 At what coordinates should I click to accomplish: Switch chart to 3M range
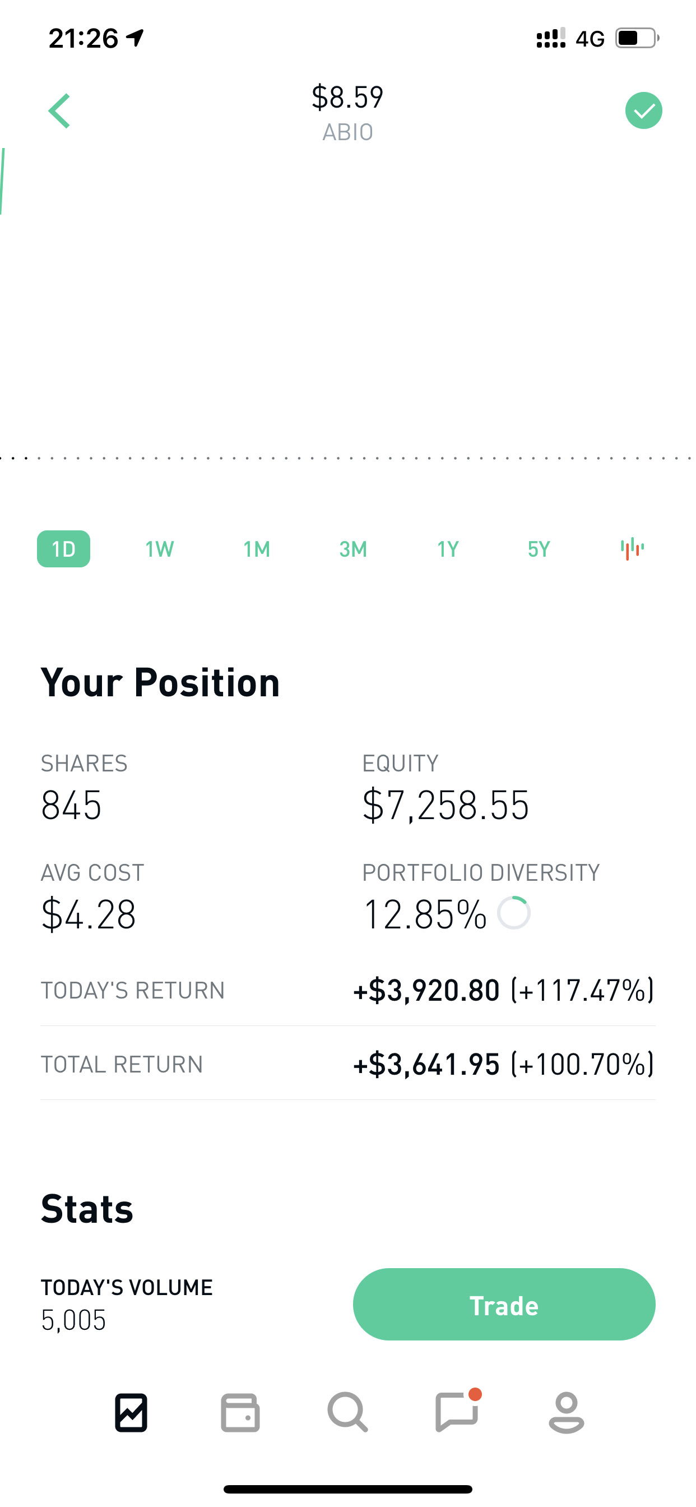(352, 549)
